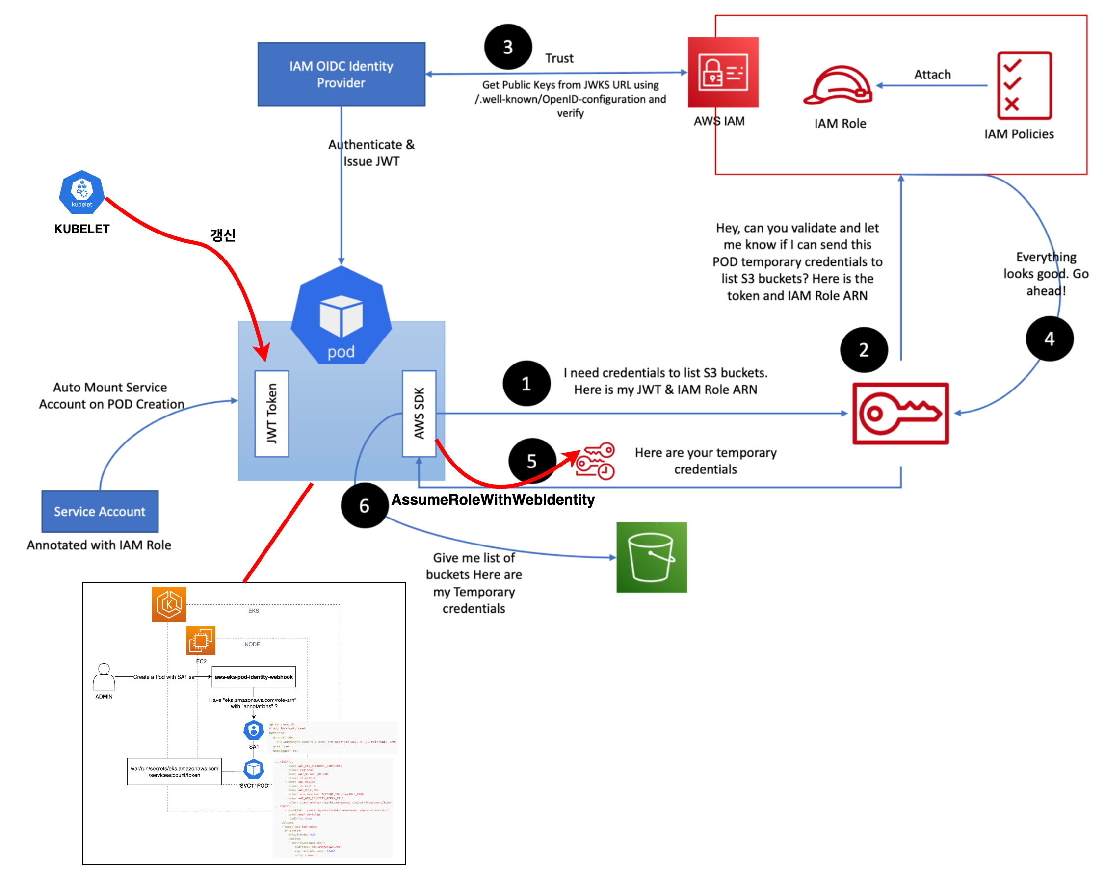Click the blue kubelet hexagon icon
Screen dimensions: 1105x883
pos(81,192)
